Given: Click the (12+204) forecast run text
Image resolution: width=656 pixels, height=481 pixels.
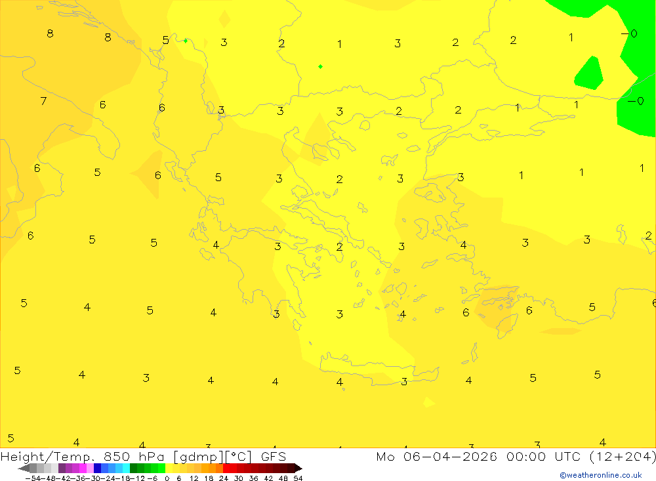Looking at the screenshot, I should click(623, 456).
